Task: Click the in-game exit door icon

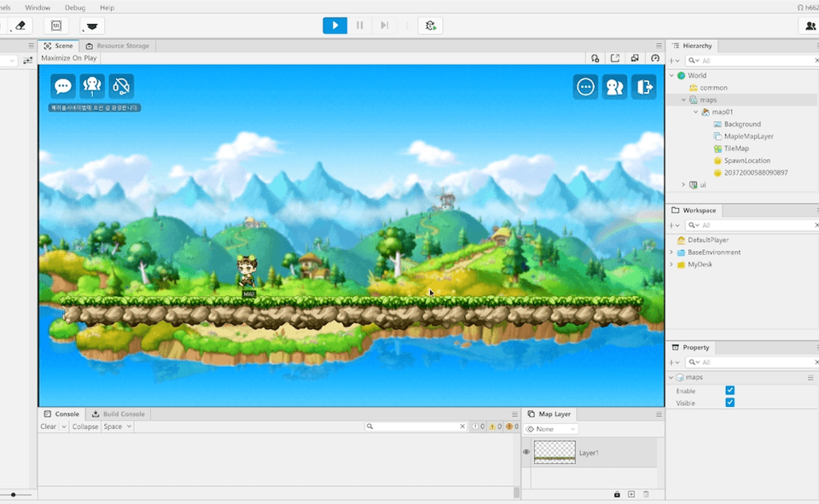Action: click(644, 87)
